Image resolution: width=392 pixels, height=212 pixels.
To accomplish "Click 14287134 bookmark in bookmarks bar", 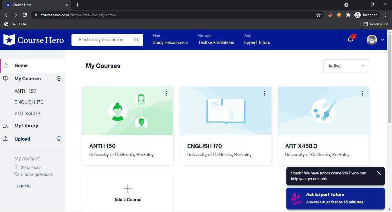I will tap(15, 24).
